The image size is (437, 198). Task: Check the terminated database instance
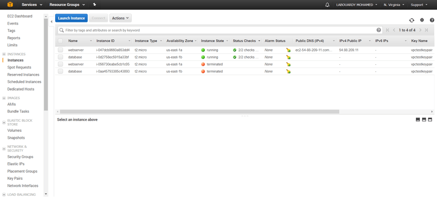61,71
